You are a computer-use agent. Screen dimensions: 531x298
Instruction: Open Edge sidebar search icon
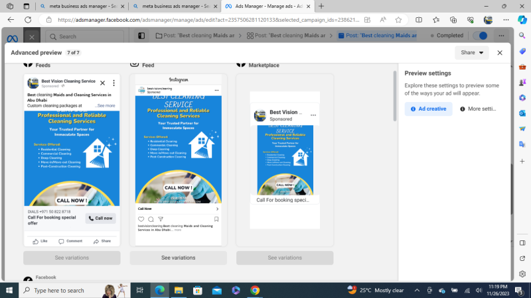tap(522, 36)
